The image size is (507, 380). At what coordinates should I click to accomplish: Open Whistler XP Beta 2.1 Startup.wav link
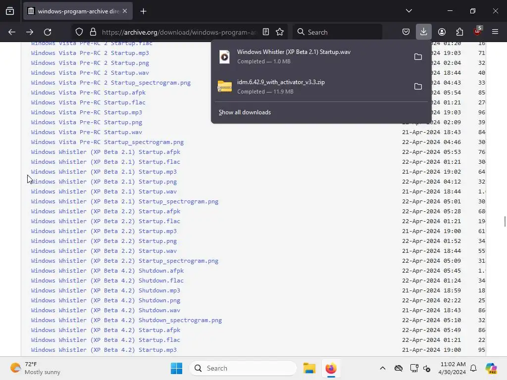click(x=104, y=191)
